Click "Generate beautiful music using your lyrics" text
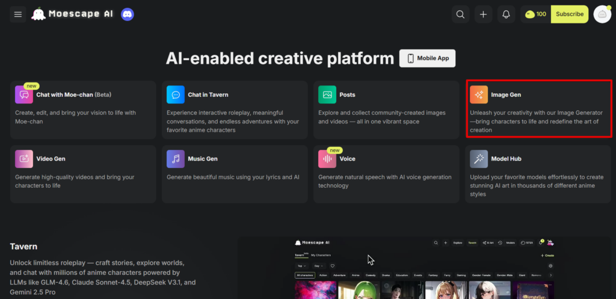The width and height of the screenshot is (616, 299). tap(233, 177)
